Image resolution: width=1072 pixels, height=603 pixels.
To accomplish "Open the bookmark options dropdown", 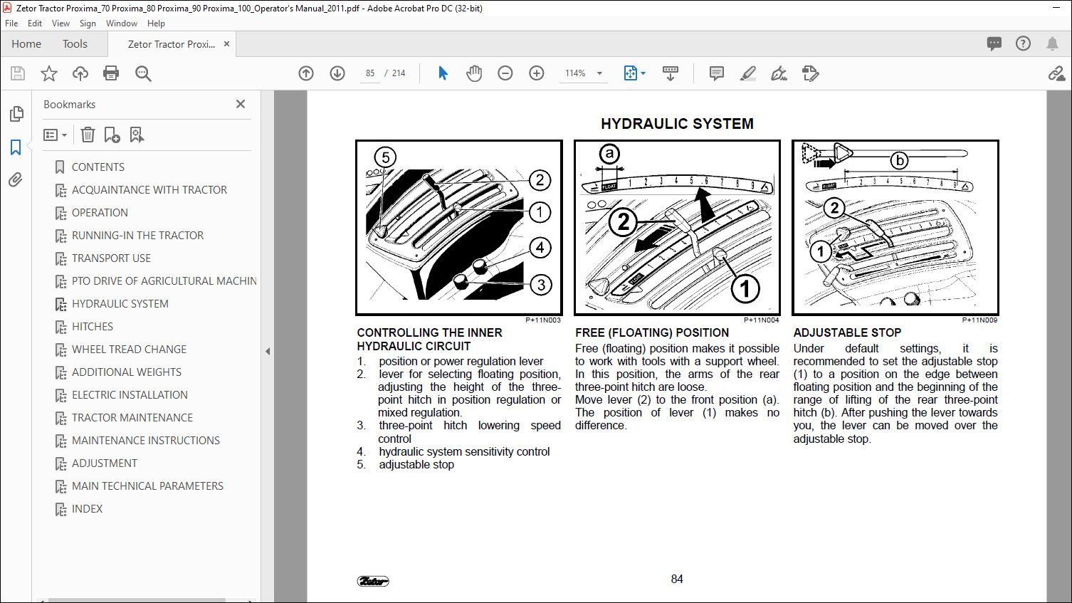I will coord(55,135).
